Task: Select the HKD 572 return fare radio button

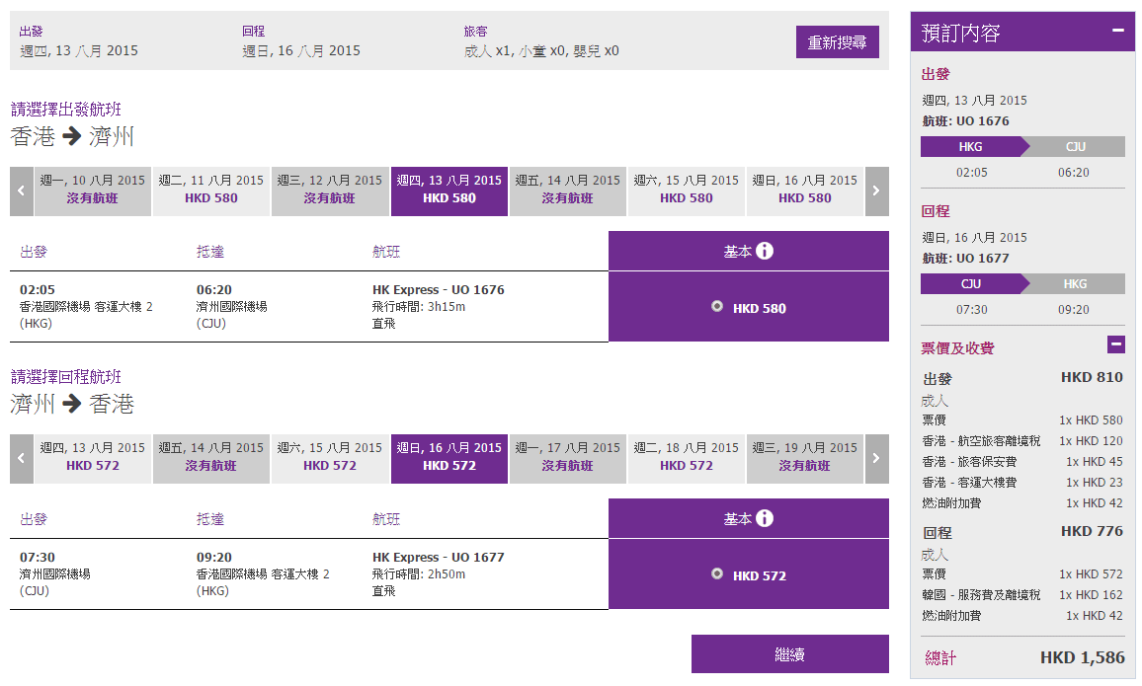Action: (717, 574)
